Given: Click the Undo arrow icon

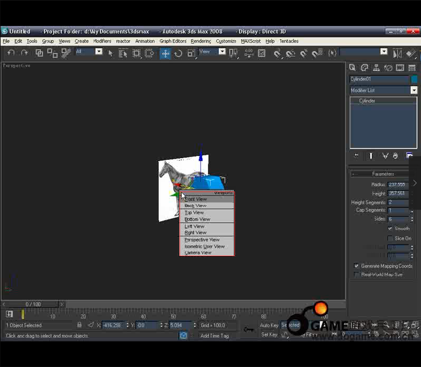Looking at the screenshot, I should (x=11, y=53).
